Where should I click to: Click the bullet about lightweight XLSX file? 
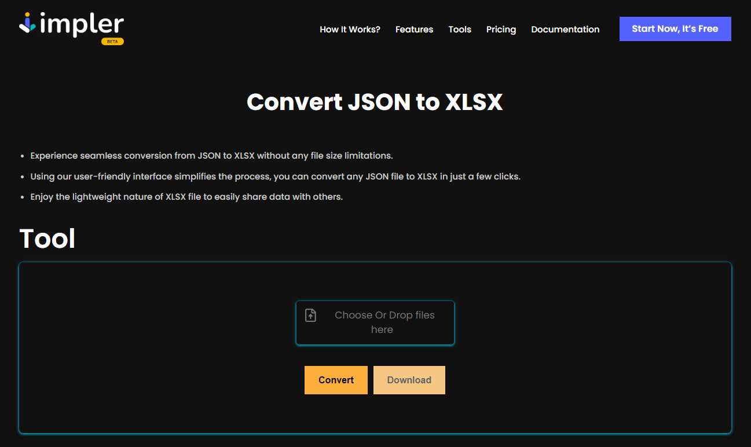[186, 197]
